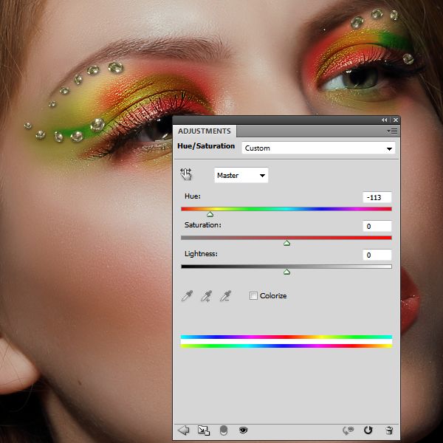
Task: Select the Adjustments panel tab
Action: (x=205, y=131)
